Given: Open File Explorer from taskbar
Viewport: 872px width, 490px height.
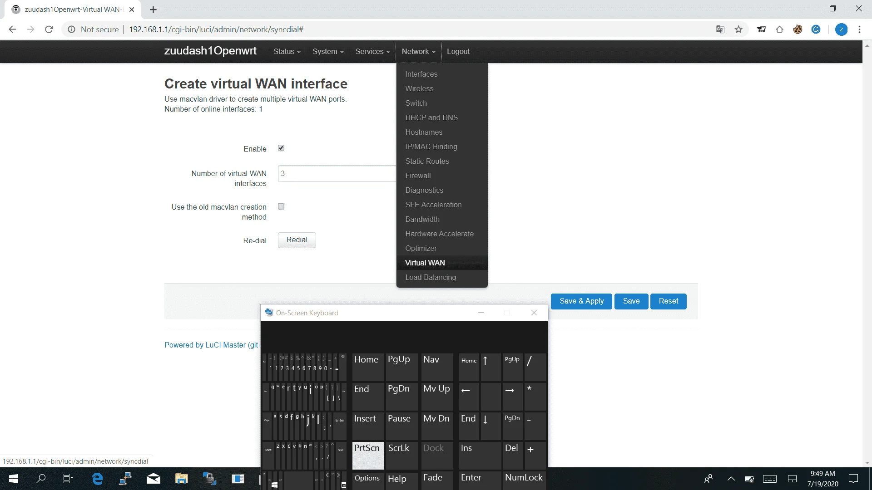Looking at the screenshot, I should [181, 479].
